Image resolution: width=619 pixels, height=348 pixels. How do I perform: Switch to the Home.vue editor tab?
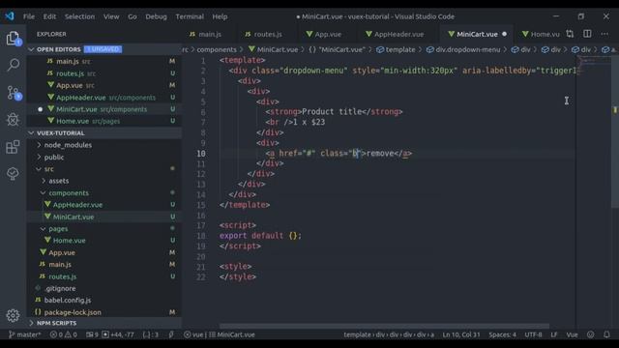(541, 35)
